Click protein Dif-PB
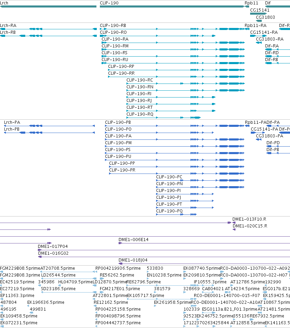Screen dimensions: 290x328 (x=273, y=150)
